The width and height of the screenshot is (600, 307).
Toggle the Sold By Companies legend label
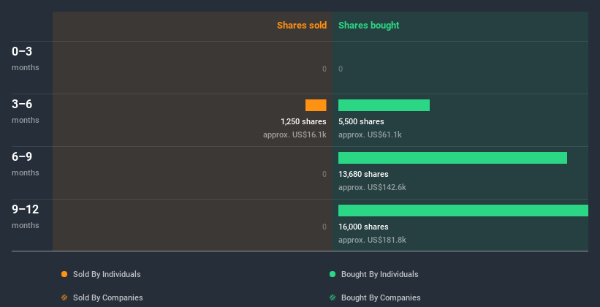(x=108, y=297)
